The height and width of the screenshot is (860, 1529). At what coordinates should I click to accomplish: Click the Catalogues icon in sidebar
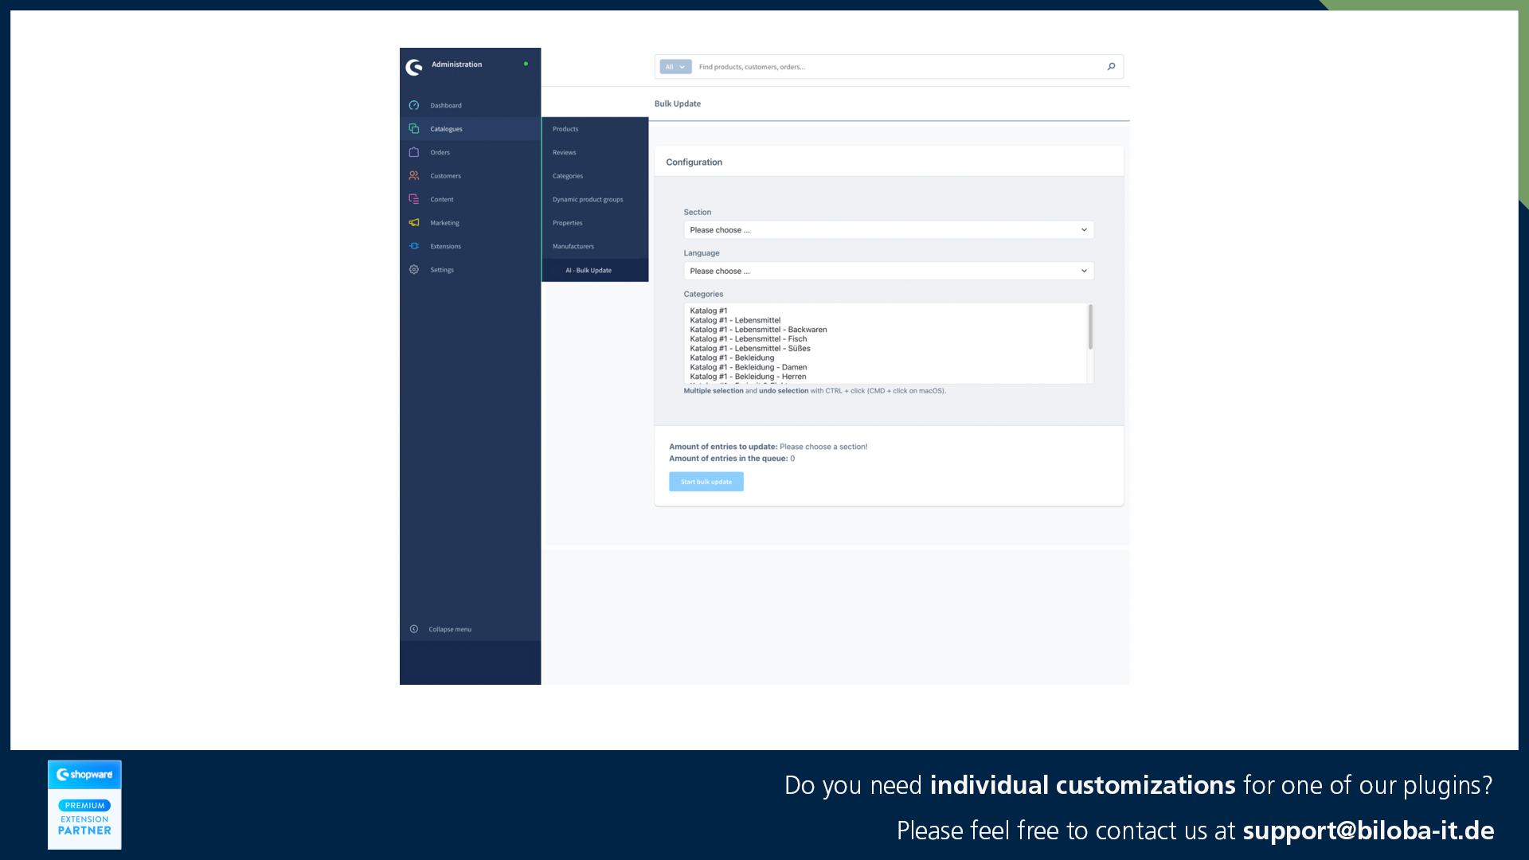click(414, 128)
